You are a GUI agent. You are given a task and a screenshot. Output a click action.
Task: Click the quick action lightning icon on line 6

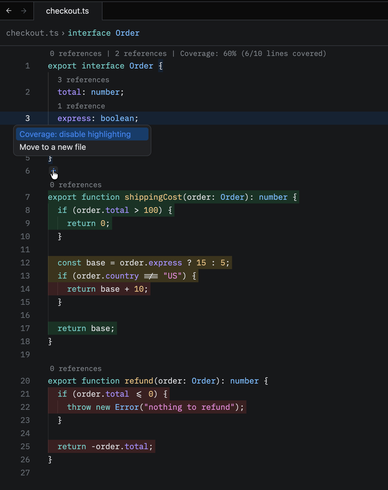pos(53,171)
